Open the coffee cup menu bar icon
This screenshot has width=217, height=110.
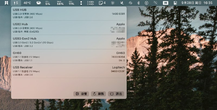(x=39, y=3)
